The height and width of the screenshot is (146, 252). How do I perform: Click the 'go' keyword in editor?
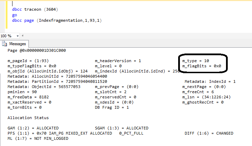pos(15,15)
